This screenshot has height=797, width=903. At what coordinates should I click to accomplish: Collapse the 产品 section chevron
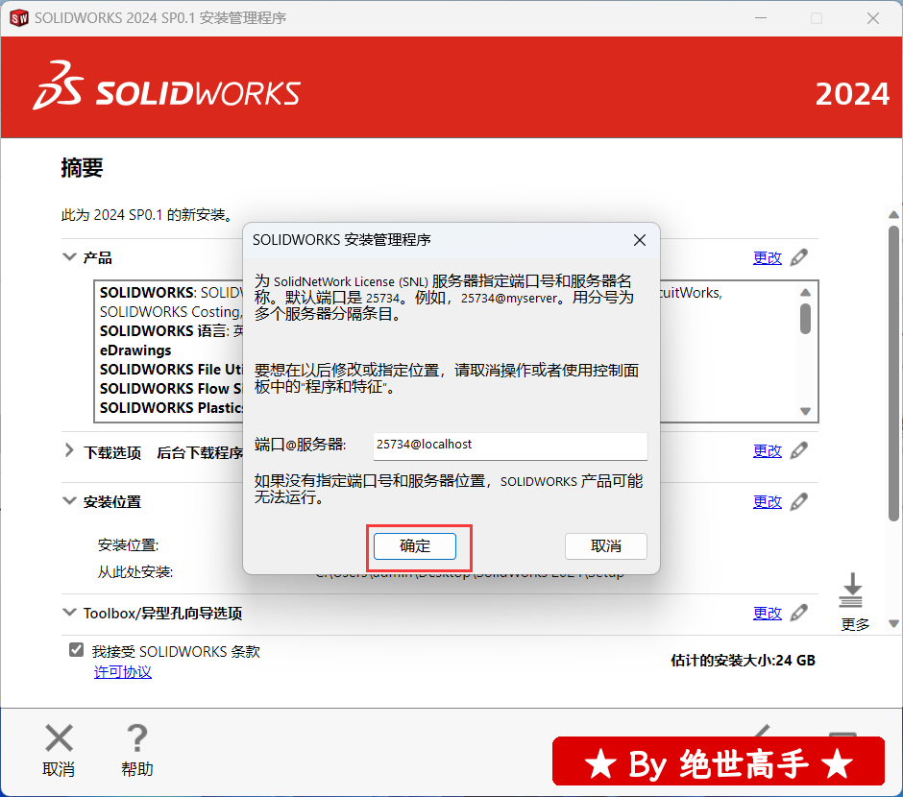click(69, 256)
